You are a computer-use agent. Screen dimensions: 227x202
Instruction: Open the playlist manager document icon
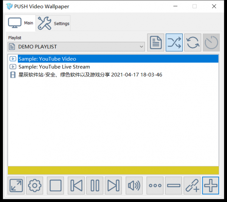pyautogui.click(x=155, y=43)
